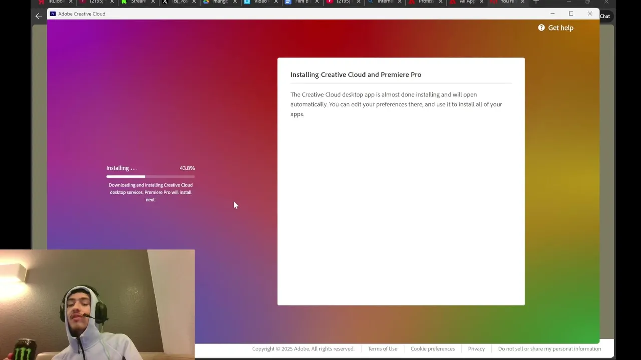Click the question mark help icon
This screenshot has width=641, height=360.
coord(541,28)
